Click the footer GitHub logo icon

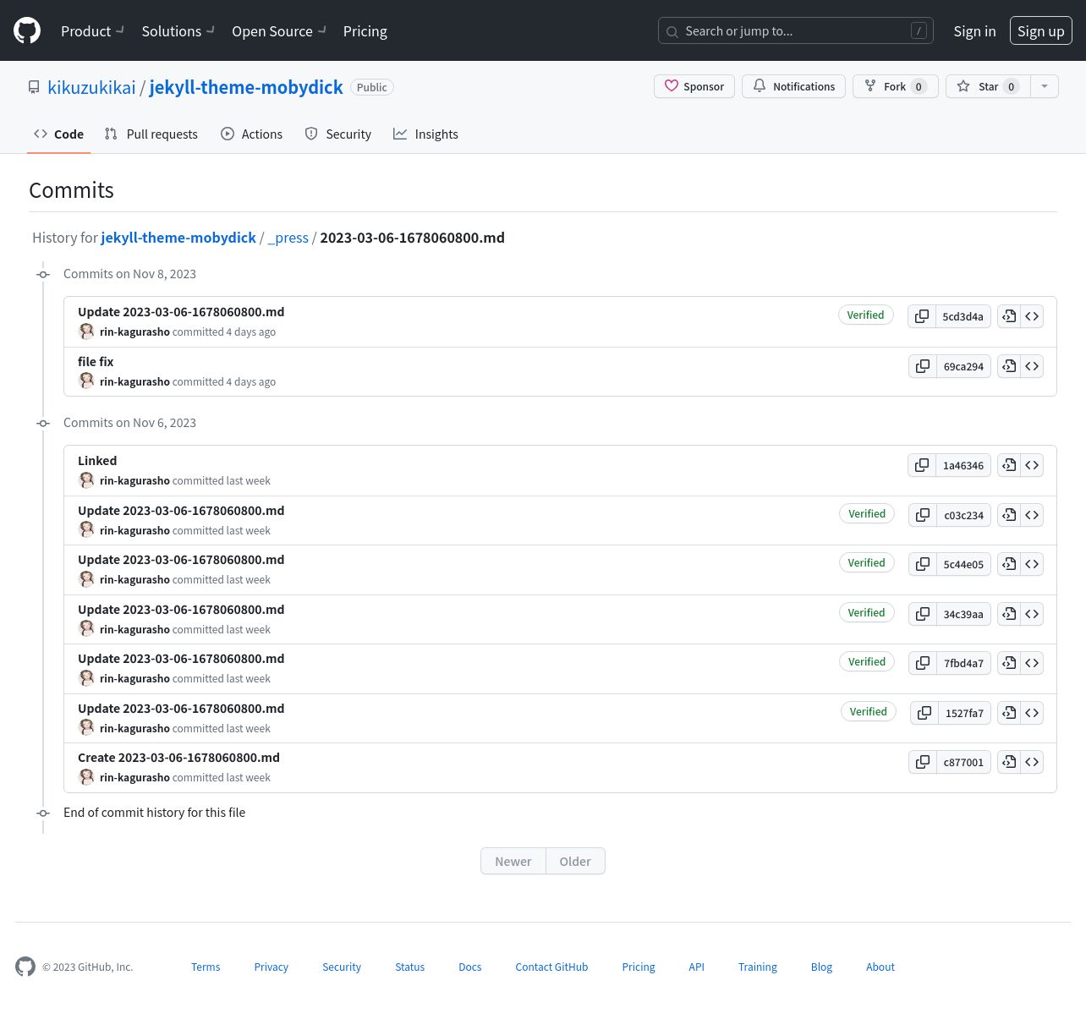25,967
